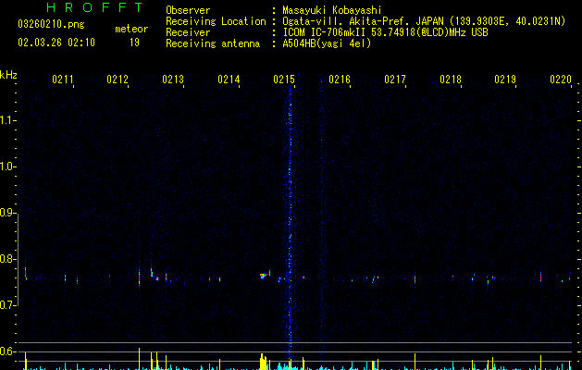
Task: Click the 0214 time marker
Action: (x=229, y=80)
